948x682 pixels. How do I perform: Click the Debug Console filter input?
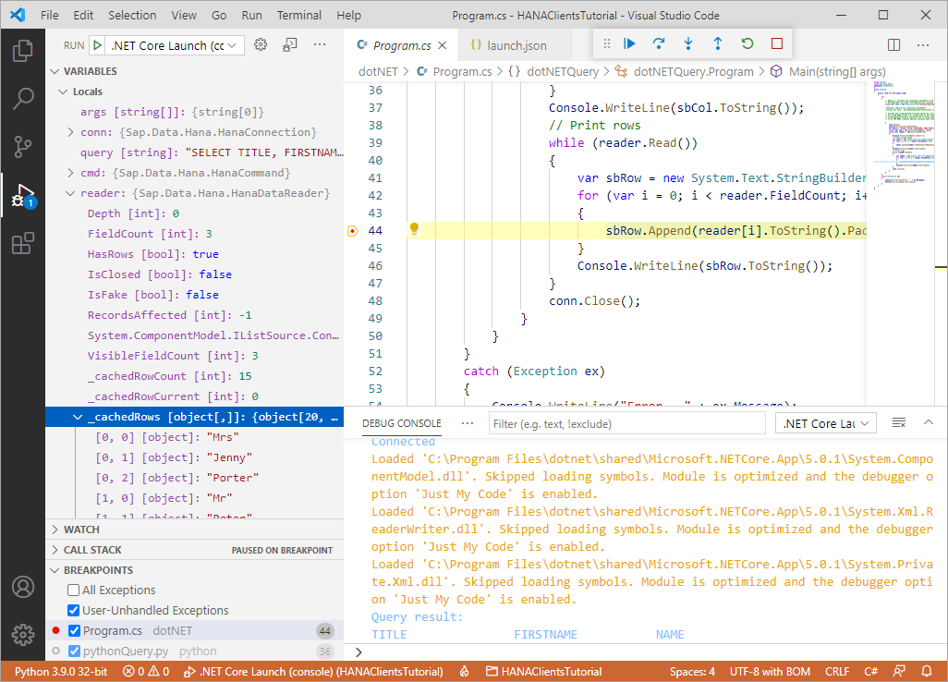(x=627, y=423)
